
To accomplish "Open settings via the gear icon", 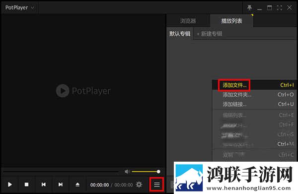I will 139,185.
